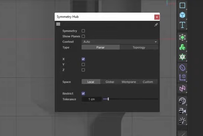Viewport: 203px width, 136px height.
Task: Uncheck the X axis checkbox
Action: point(83,59)
